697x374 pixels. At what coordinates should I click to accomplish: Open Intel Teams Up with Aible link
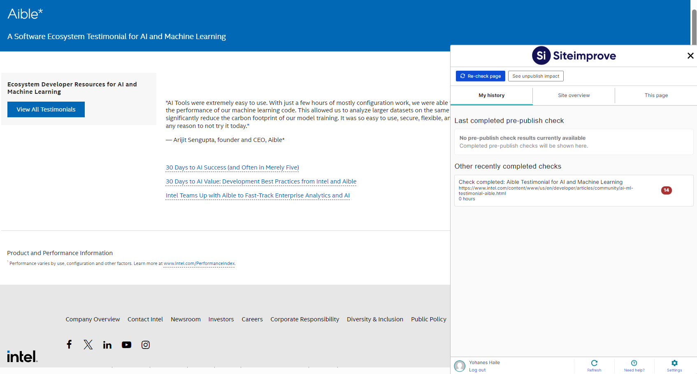point(258,195)
